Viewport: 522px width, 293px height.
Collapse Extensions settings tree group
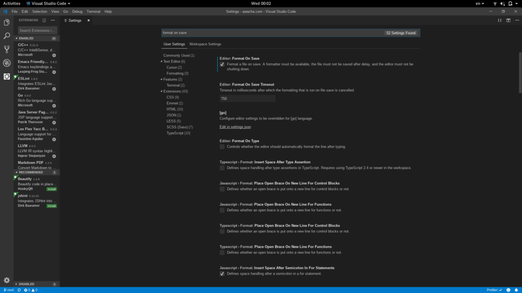[162, 92]
